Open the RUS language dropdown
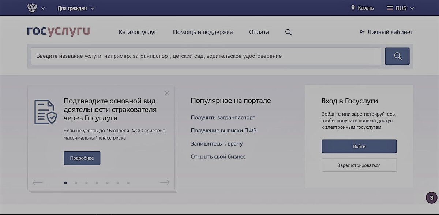The width and height of the screenshot is (439, 215). 401,8
